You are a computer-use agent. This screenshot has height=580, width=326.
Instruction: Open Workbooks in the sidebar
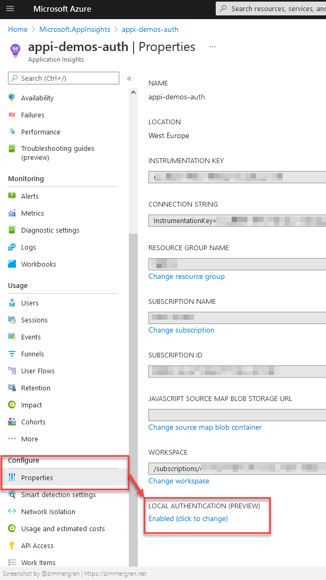39,264
